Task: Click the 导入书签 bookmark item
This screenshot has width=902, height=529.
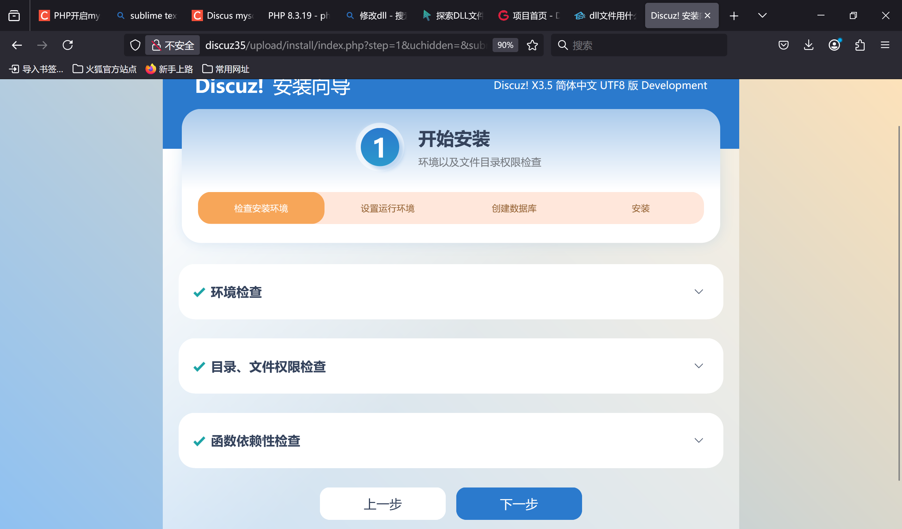Action: click(x=36, y=69)
